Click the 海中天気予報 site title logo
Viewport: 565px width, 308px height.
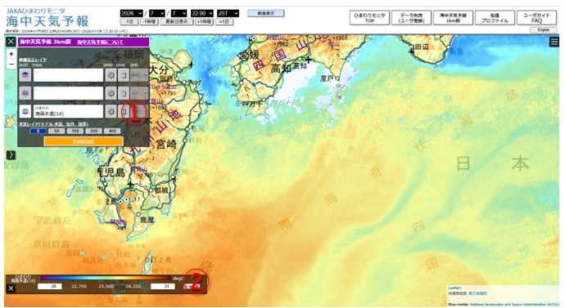coord(47,21)
